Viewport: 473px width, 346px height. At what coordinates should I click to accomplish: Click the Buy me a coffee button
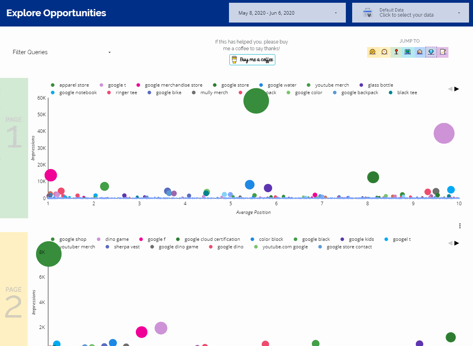pyautogui.click(x=252, y=60)
